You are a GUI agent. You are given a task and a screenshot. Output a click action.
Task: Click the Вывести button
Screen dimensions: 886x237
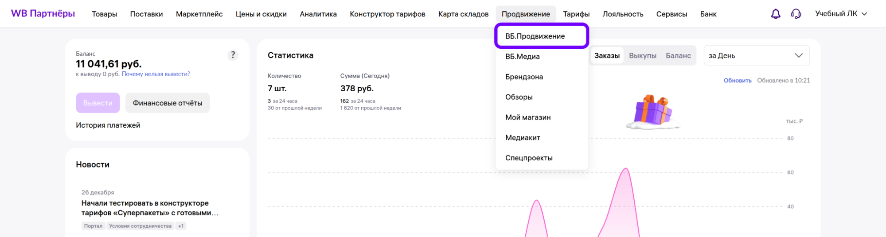tap(98, 103)
